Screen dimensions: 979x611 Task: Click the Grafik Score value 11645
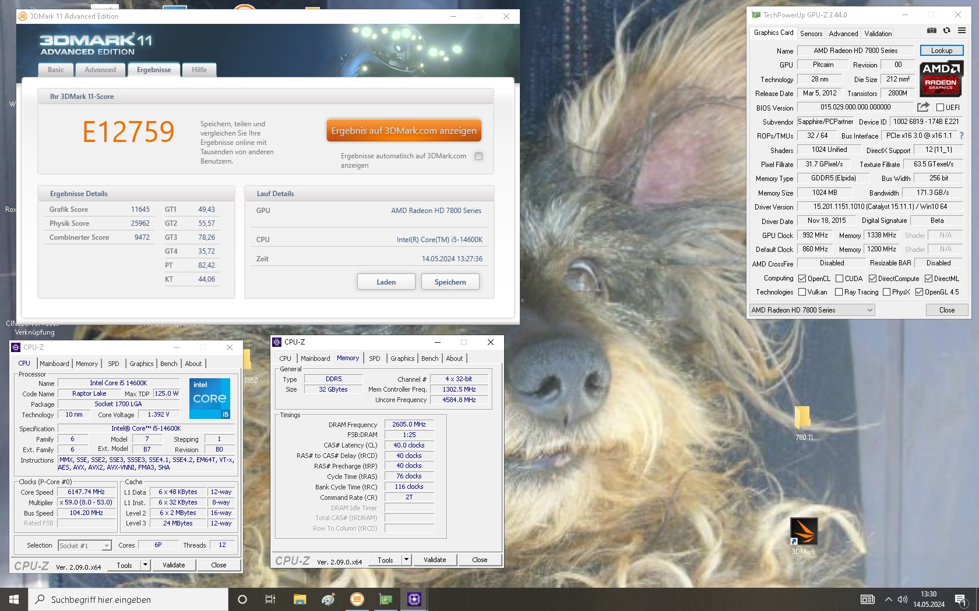140,209
